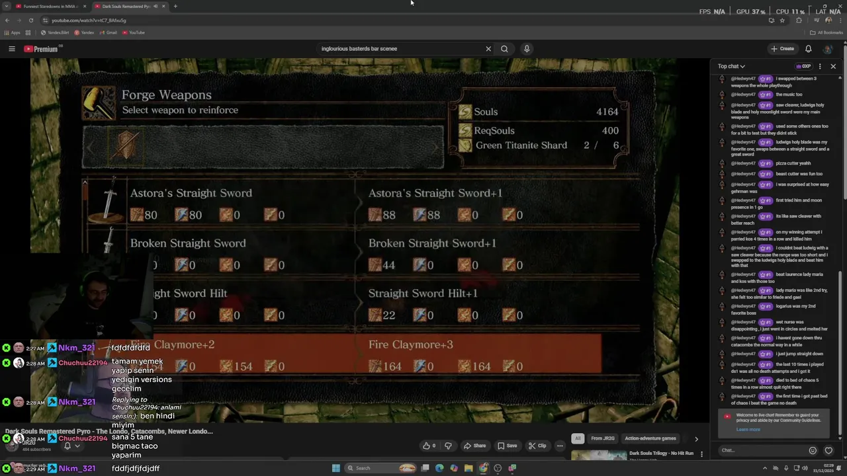Image resolution: width=847 pixels, height=476 pixels.
Task: Dislike the video
Action: tap(448, 446)
